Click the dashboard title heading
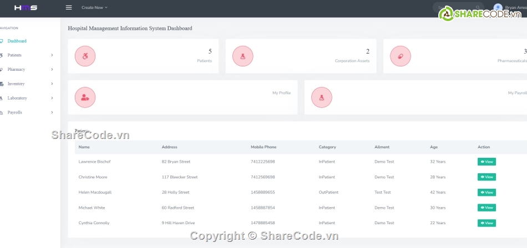 pos(130,28)
